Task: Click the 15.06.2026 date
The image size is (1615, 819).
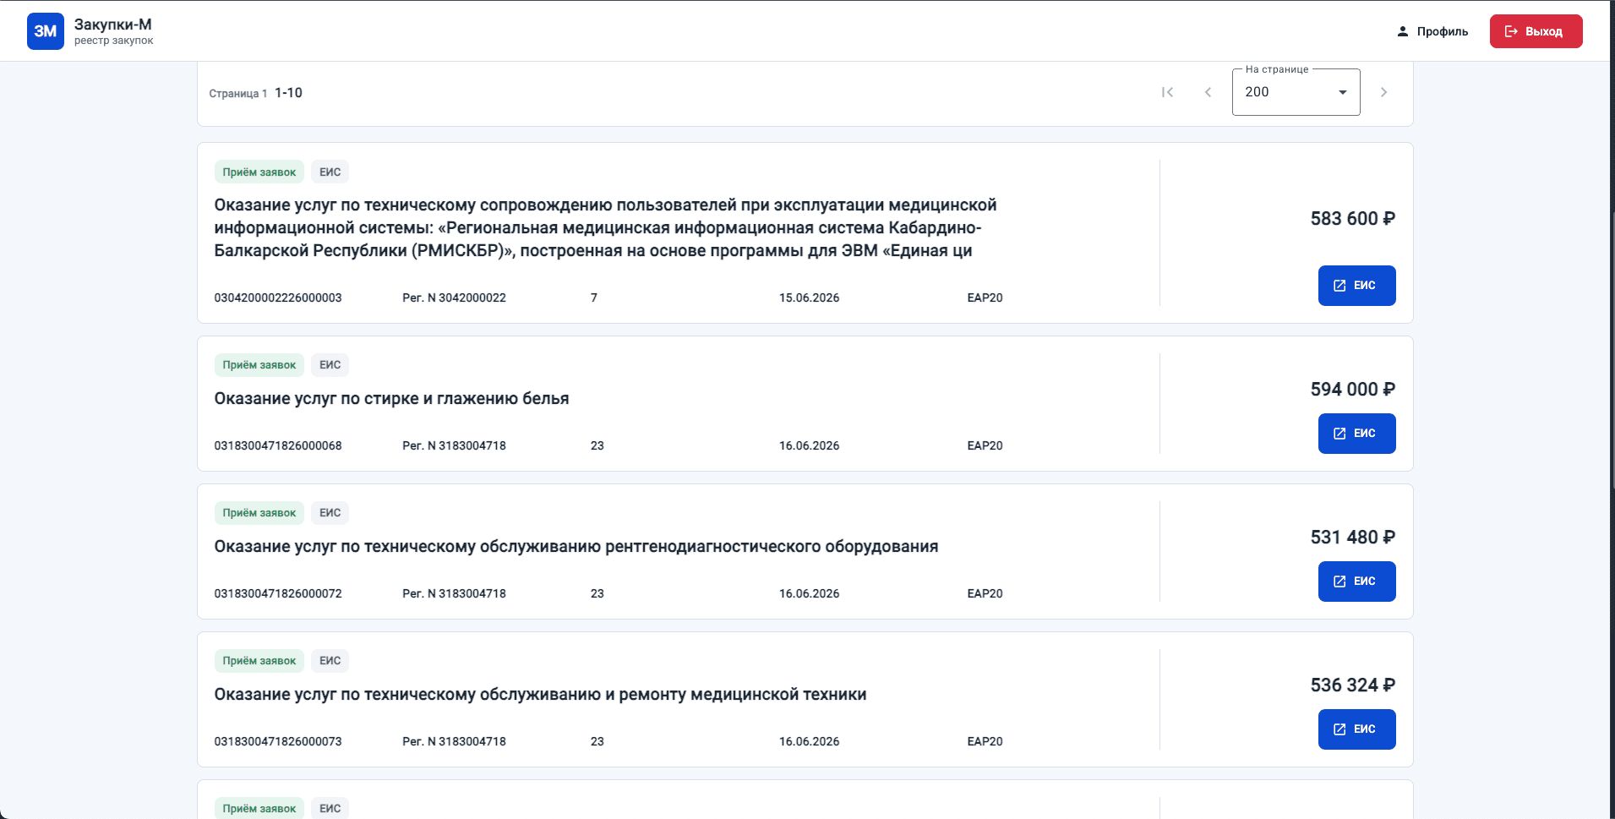Action: pyautogui.click(x=809, y=298)
